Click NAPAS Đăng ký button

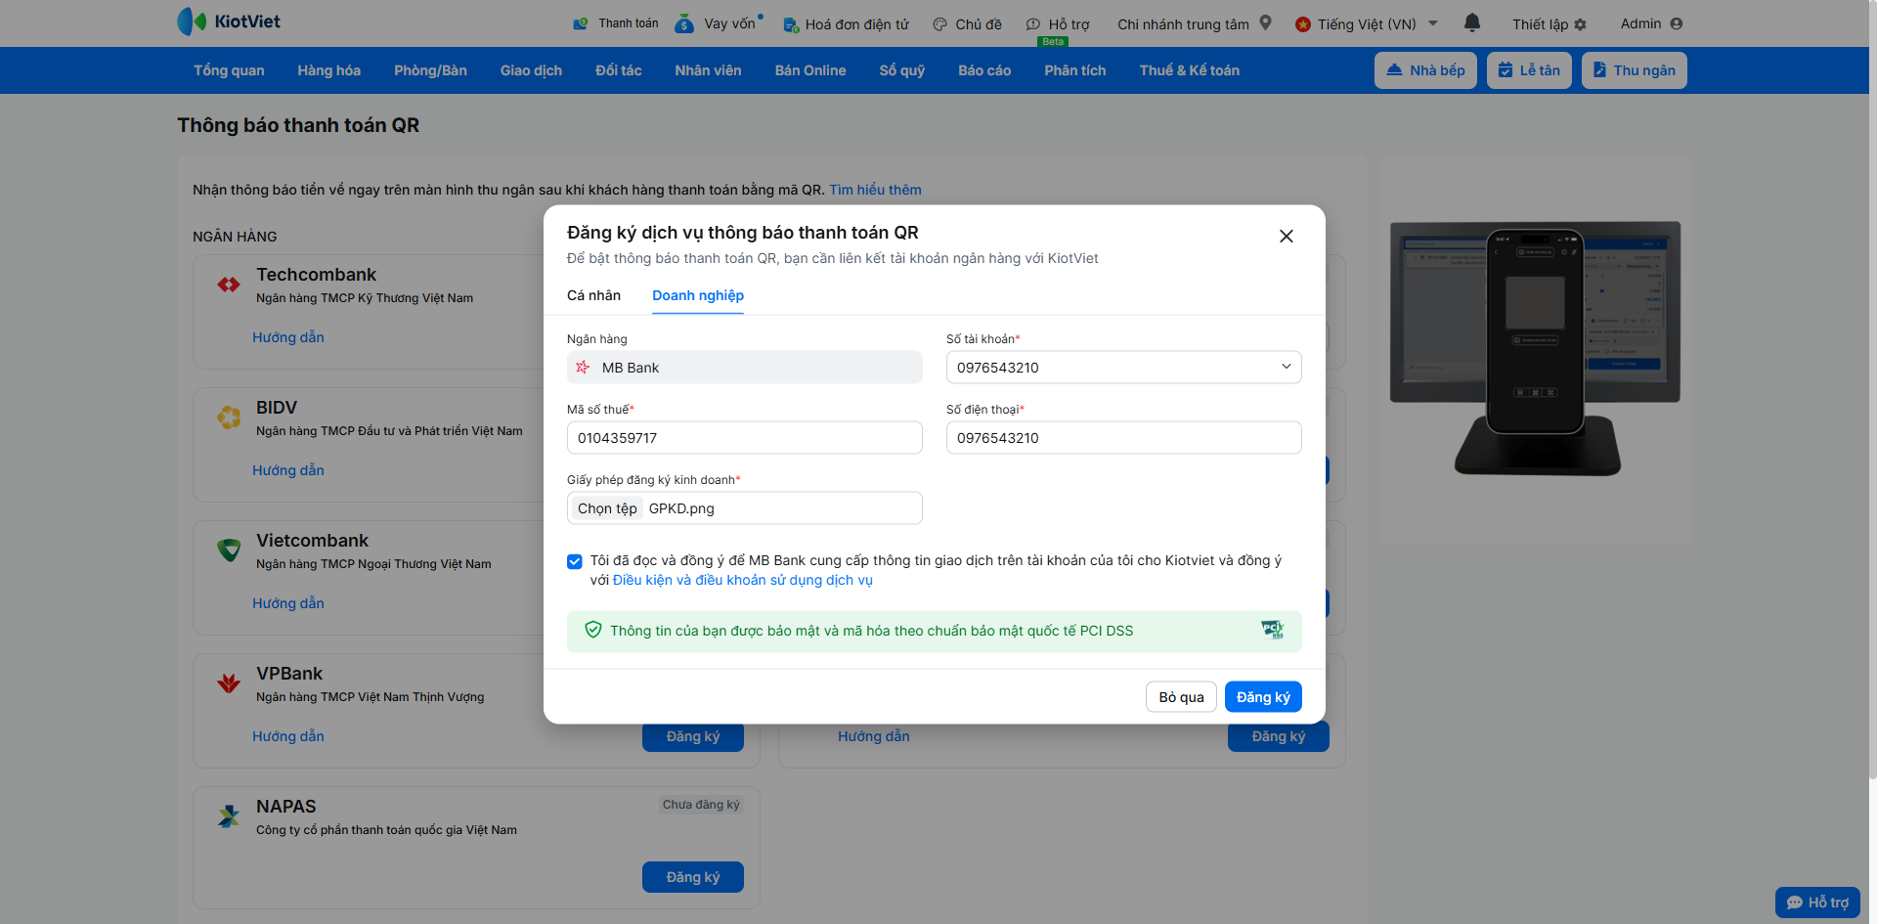[693, 877]
